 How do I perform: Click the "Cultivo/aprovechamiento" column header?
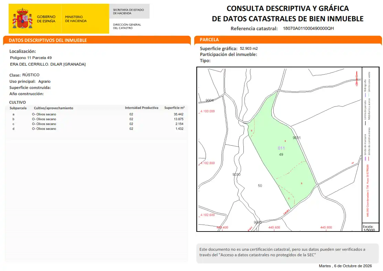point(54,108)
